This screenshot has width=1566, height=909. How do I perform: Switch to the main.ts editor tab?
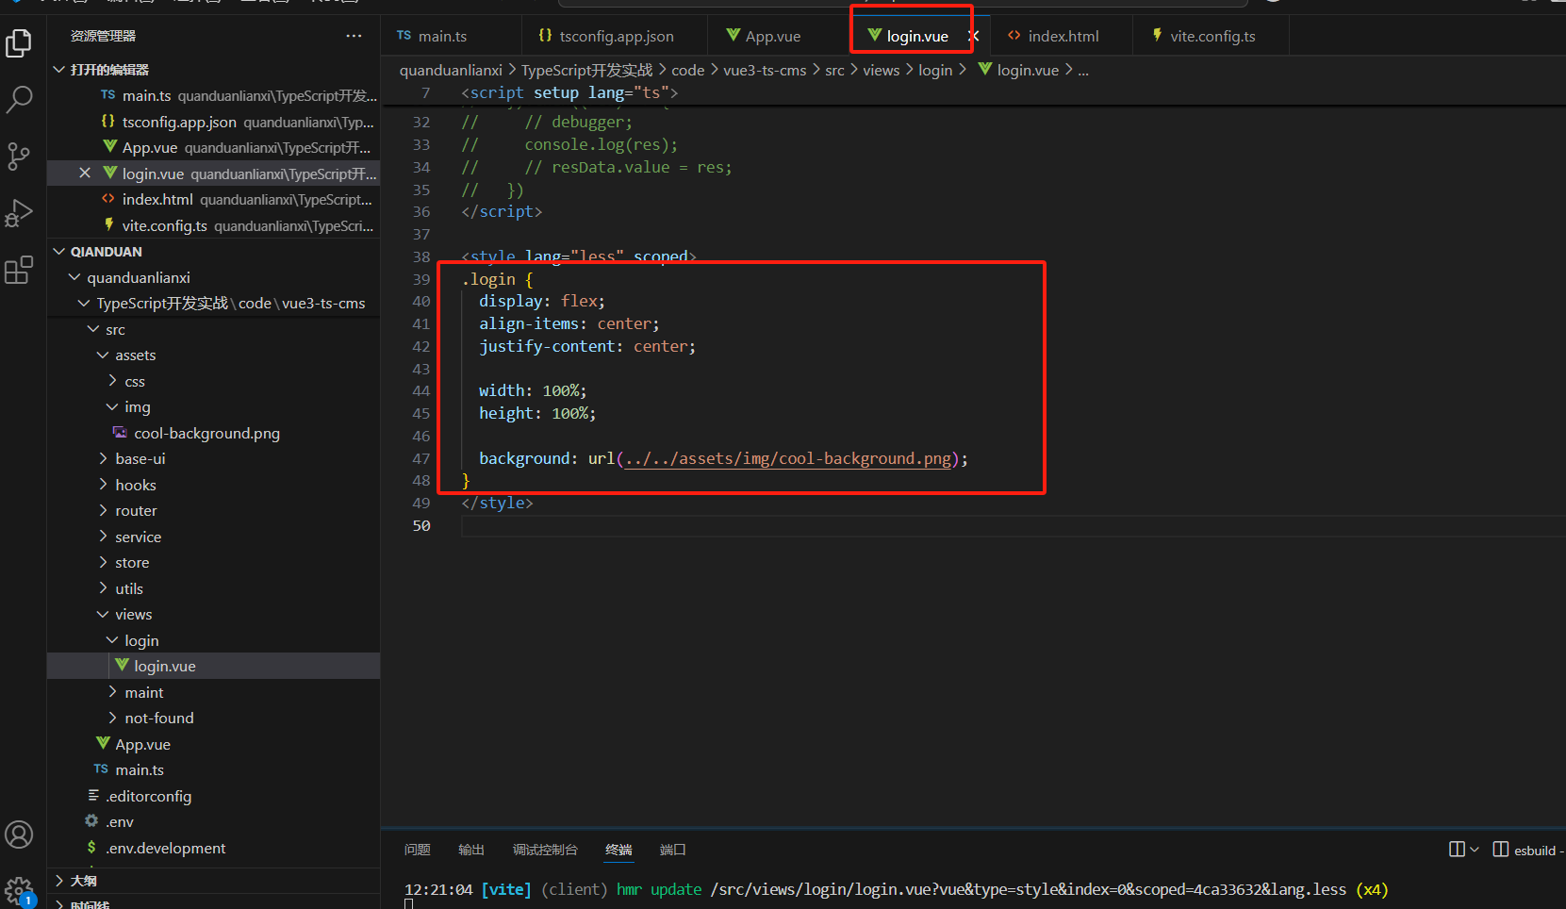tap(452, 36)
